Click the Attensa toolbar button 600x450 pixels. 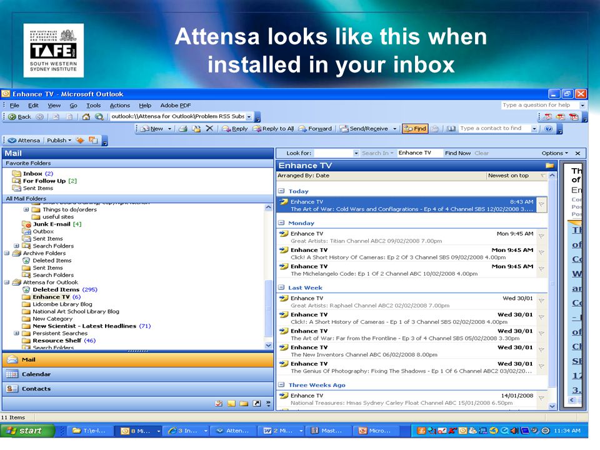click(x=24, y=141)
